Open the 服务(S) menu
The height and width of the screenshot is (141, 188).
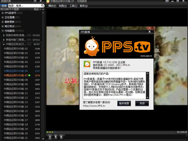[84, 6]
